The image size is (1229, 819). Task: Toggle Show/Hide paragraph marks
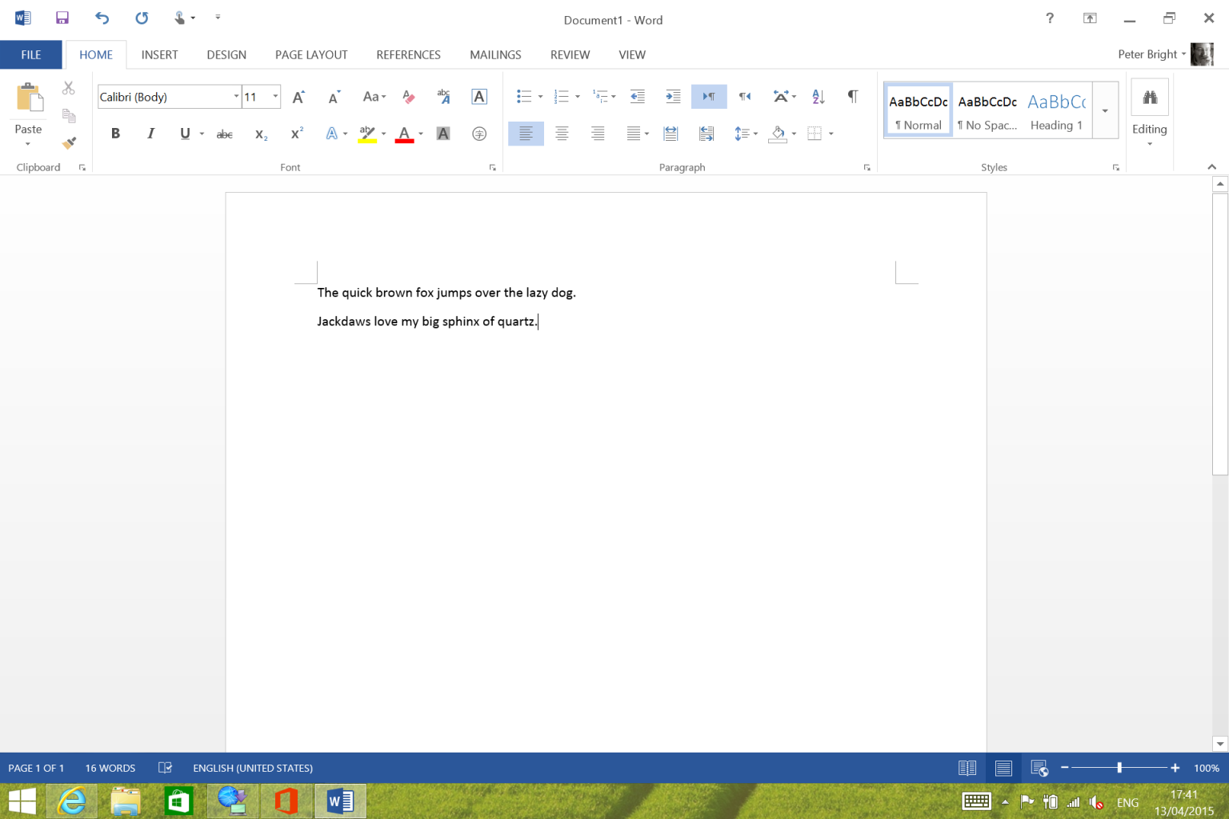coord(853,97)
